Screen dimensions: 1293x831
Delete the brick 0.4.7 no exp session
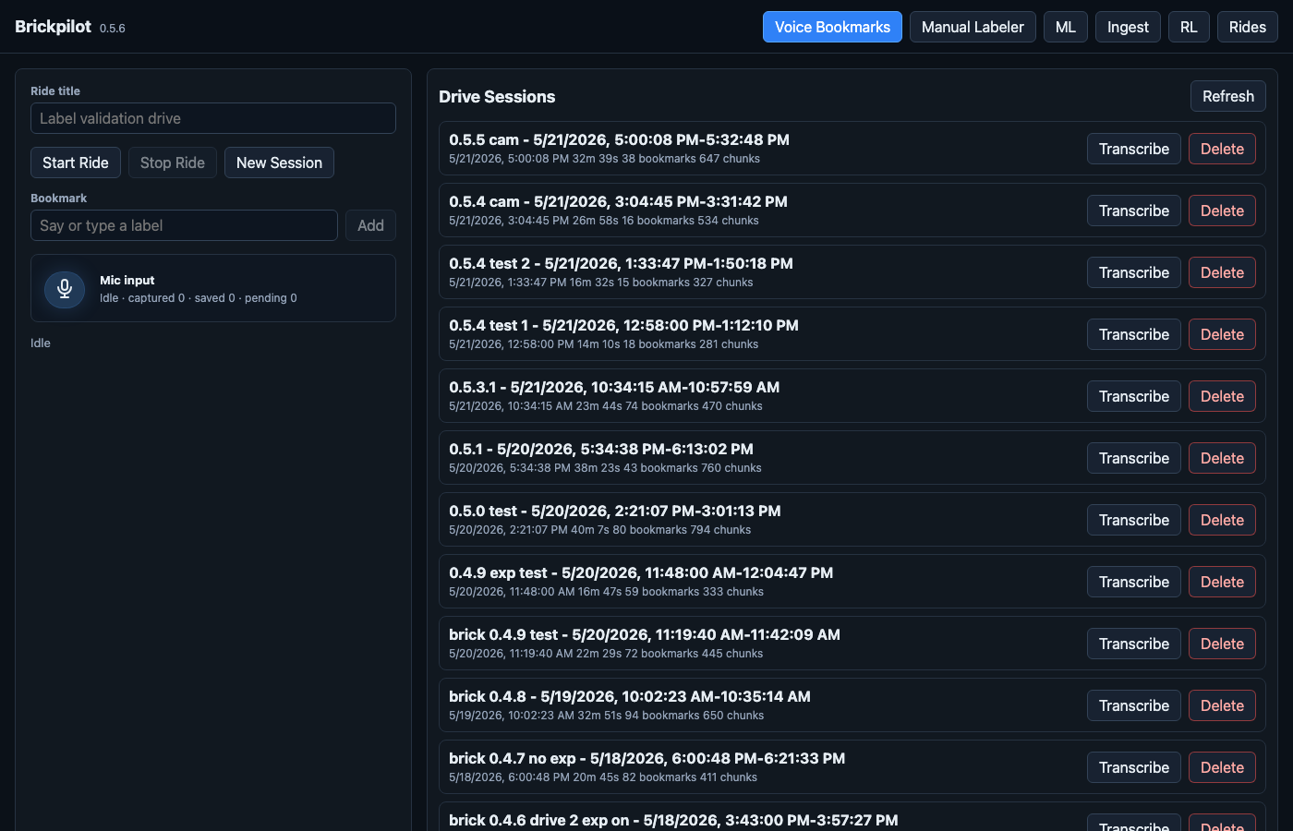[1222, 767]
